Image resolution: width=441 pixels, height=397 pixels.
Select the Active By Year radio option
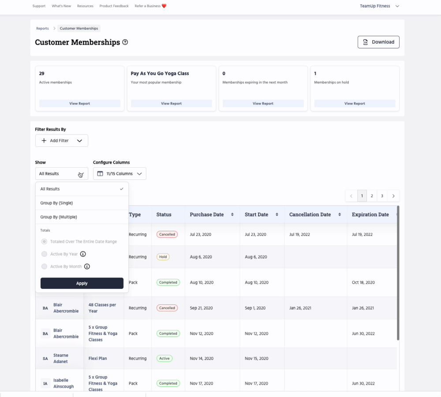(44, 254)
